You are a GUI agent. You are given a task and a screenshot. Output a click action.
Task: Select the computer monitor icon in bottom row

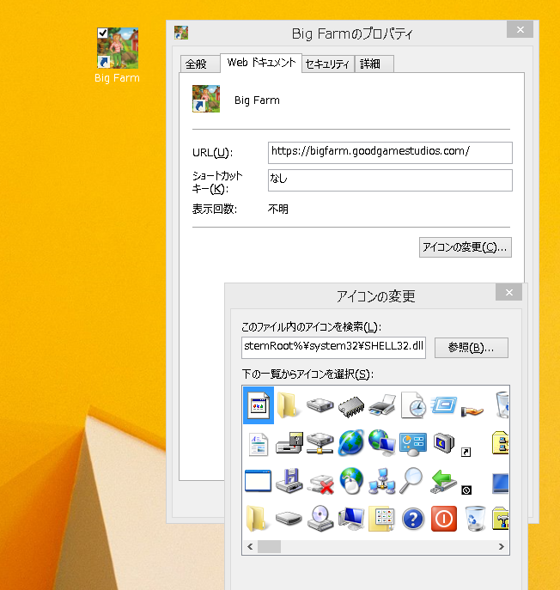pos(351,519)
